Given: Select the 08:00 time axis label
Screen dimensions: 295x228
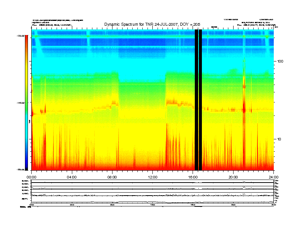Looking at the screenshot, I should 112,177.
